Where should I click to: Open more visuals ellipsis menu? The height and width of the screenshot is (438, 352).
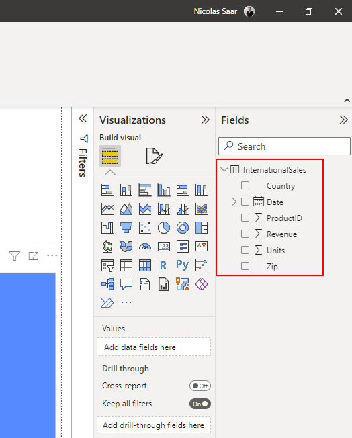coord(126,302)
